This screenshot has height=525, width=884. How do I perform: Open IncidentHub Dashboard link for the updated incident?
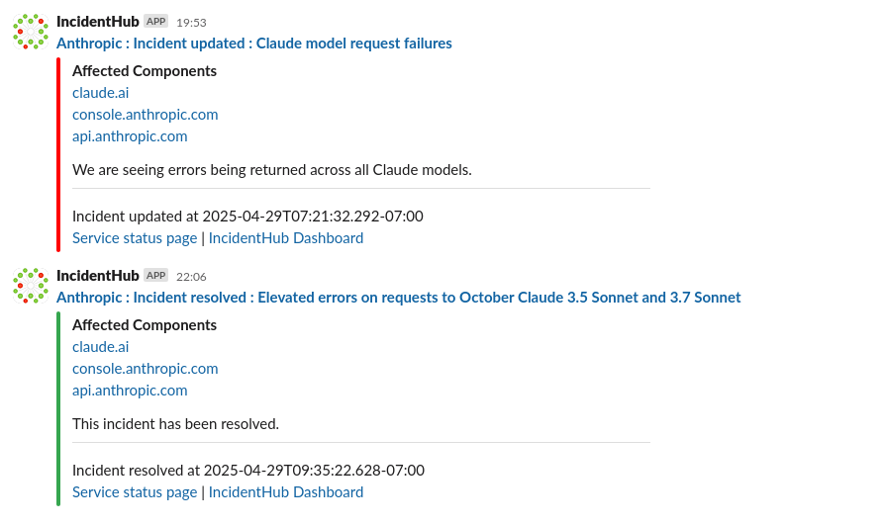pyautogui.click(x=286, y=238)
